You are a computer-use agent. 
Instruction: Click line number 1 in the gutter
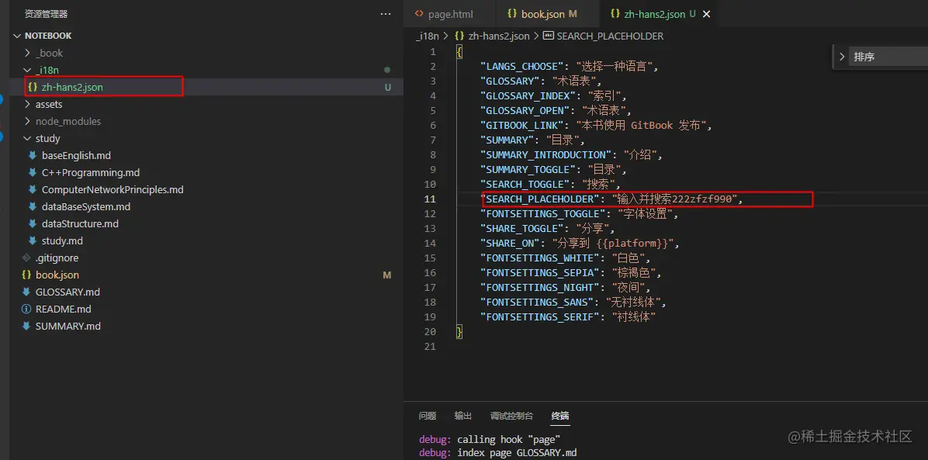433,51
